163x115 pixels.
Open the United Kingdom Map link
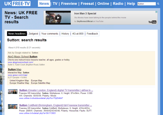click(19, 80)
